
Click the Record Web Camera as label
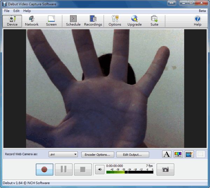[x=21, y=154]
